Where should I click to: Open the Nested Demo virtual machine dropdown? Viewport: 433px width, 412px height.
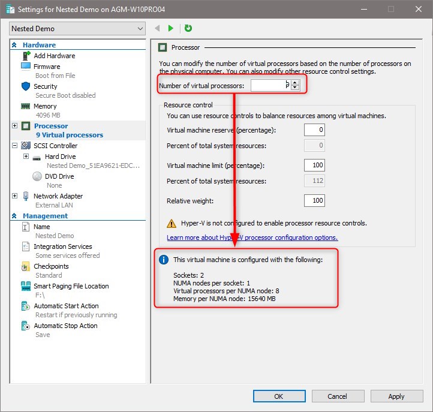pos(77,28)
